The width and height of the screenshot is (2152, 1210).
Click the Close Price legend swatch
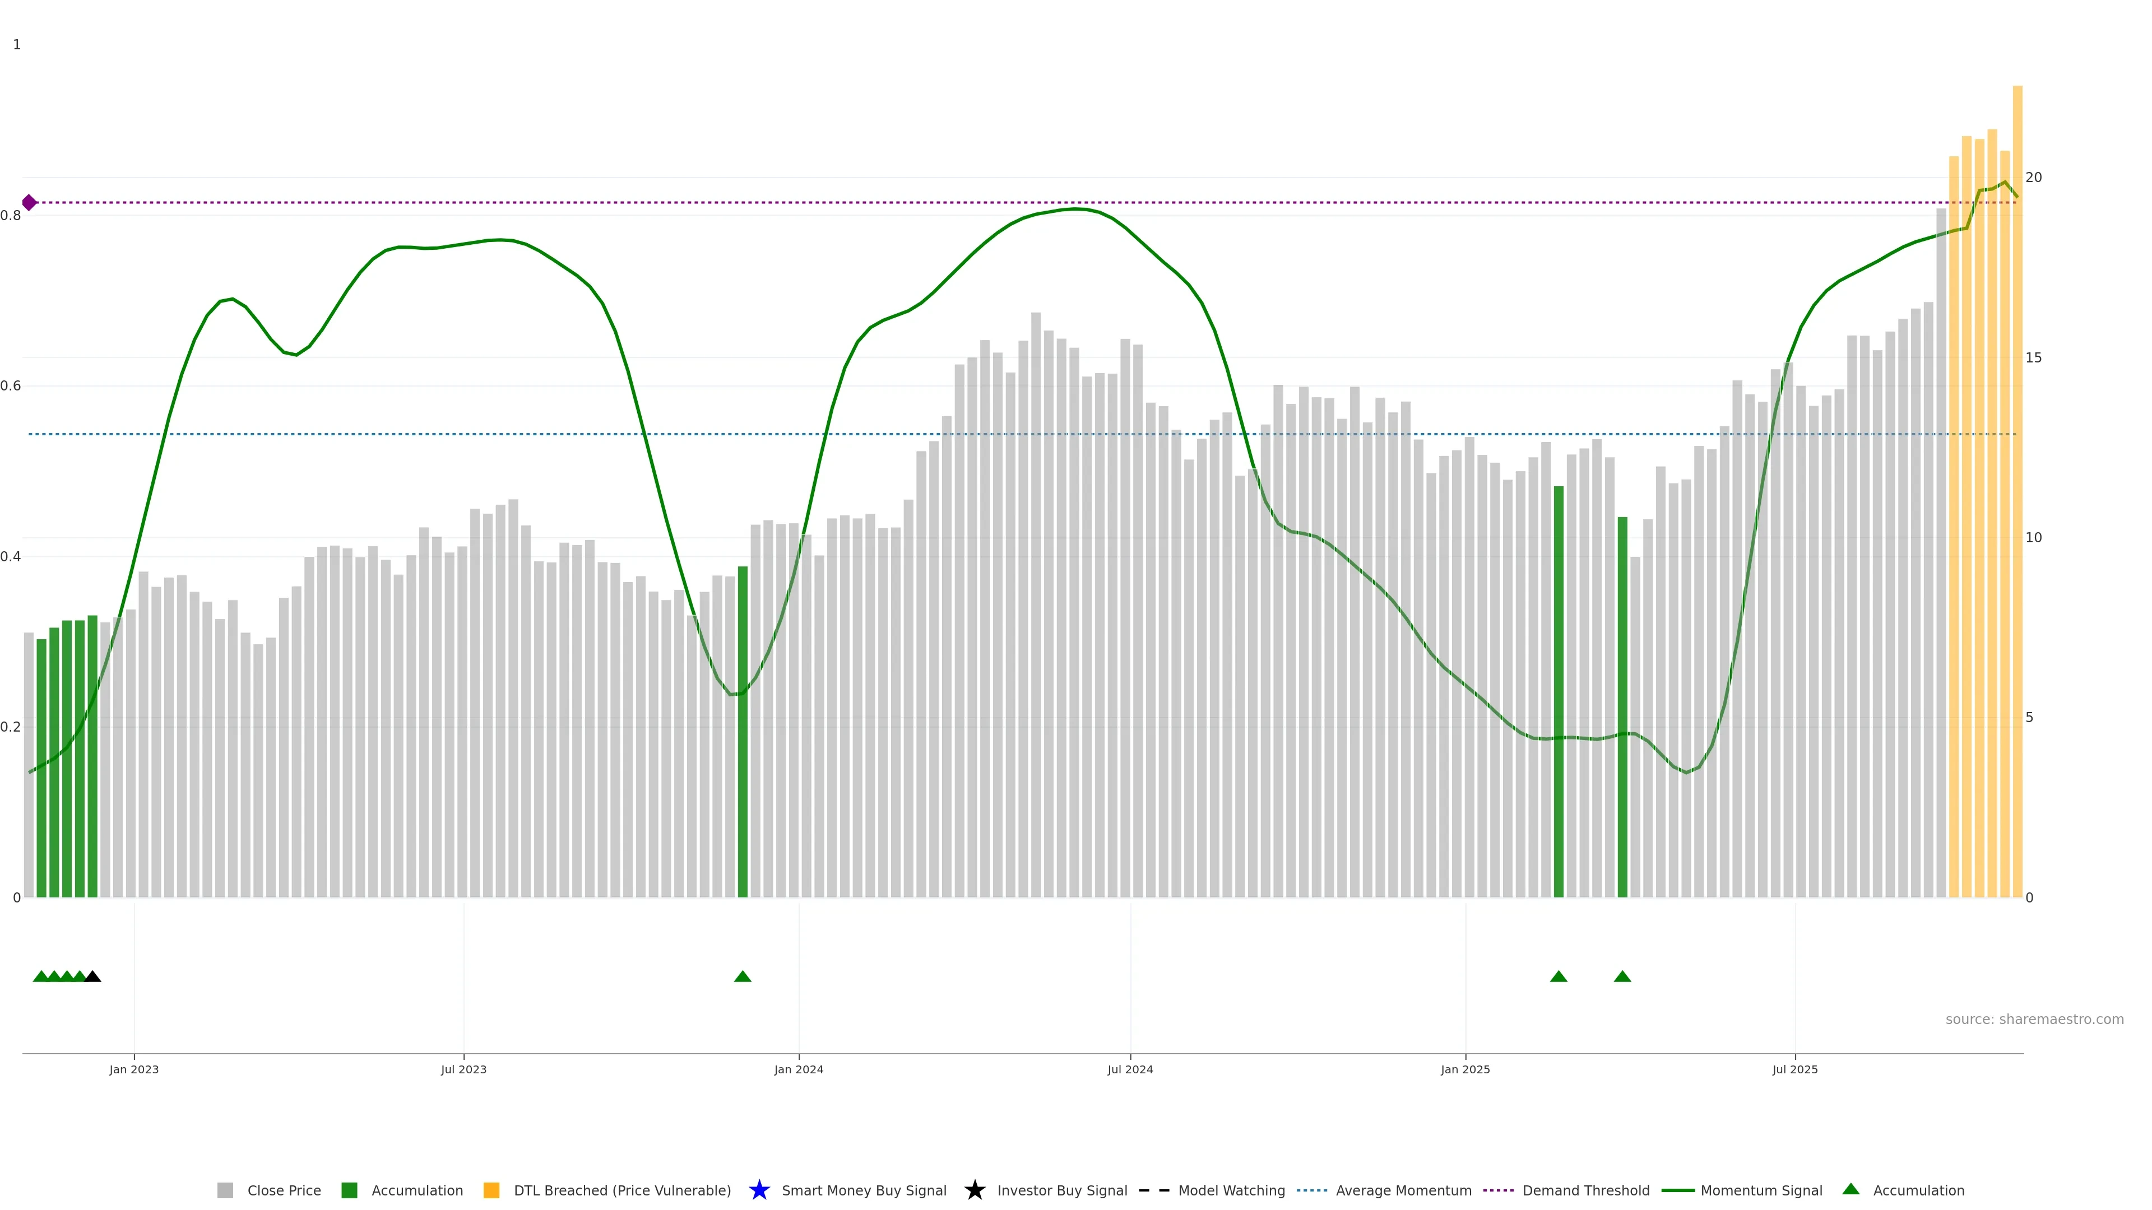(225, 1190)
